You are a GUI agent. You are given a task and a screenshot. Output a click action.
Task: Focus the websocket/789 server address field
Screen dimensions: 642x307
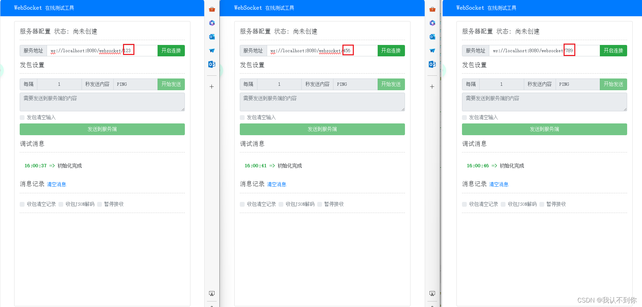[x=545, y=51]
